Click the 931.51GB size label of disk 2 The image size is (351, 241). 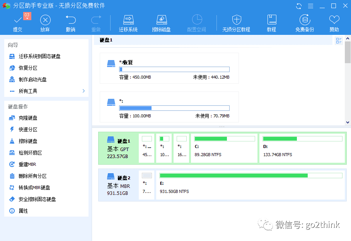[x=118, y=193]
